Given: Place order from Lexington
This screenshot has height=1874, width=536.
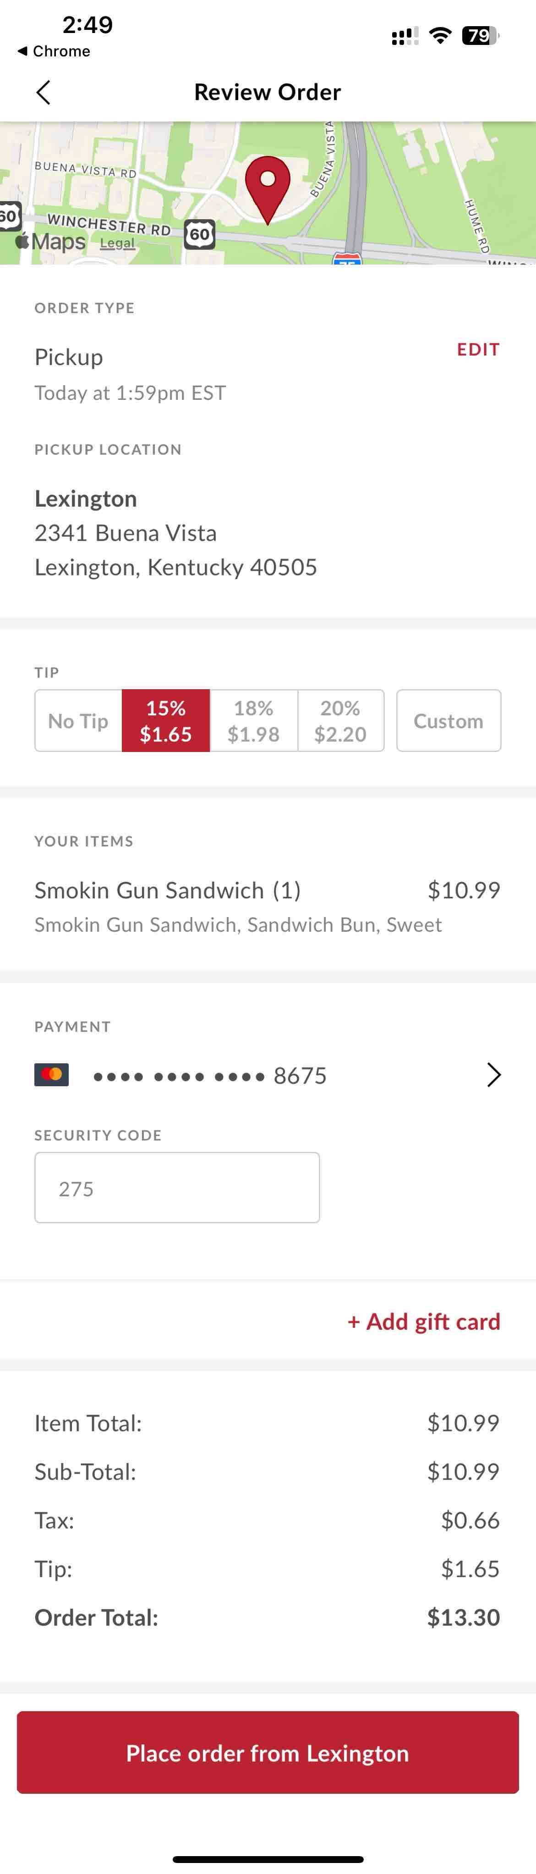Looking at the screenshot, I should pyautogui.click(x=268, y=1752).
